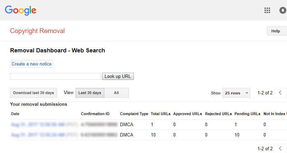Click the Date column header

click(x=15, y=114)
